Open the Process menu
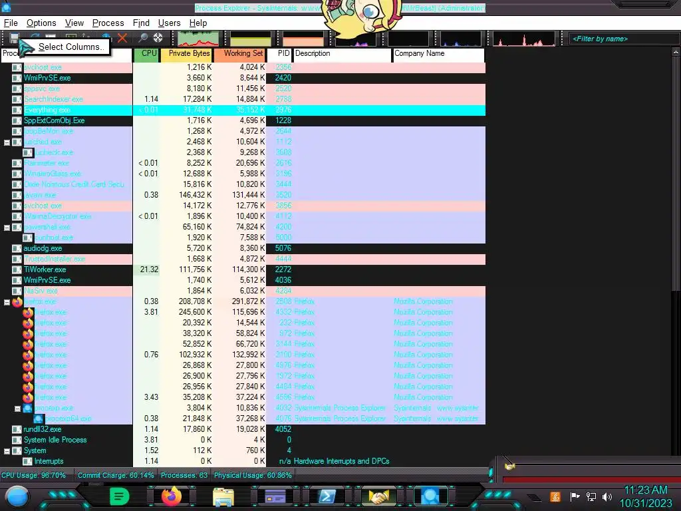This screenshot has height=511, width=681. [x=108, y=23]
